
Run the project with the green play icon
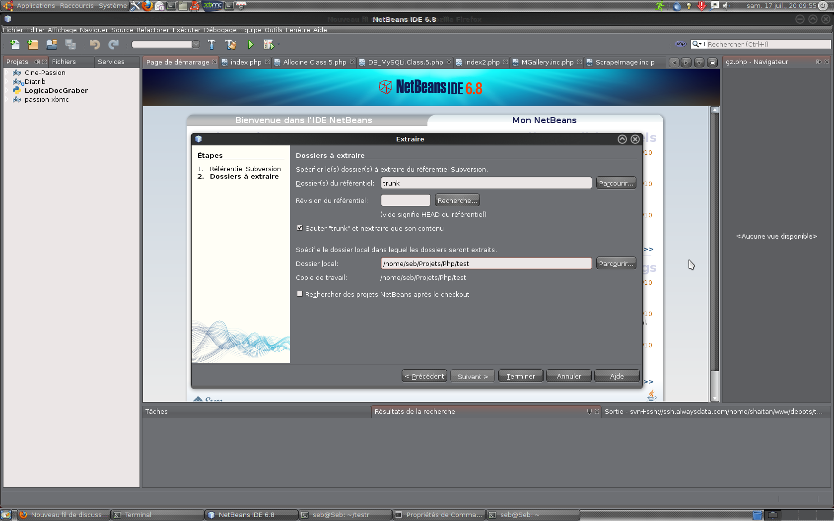click(250, 44)
